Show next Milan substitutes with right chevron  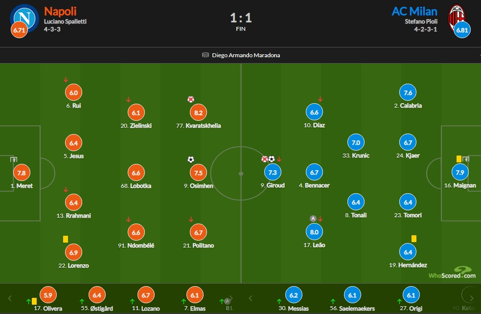(471, 298)
